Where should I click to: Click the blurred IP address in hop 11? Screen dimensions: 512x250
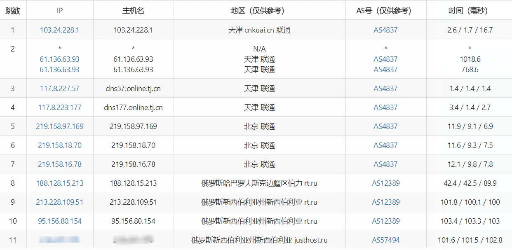(x=59, y=239)
